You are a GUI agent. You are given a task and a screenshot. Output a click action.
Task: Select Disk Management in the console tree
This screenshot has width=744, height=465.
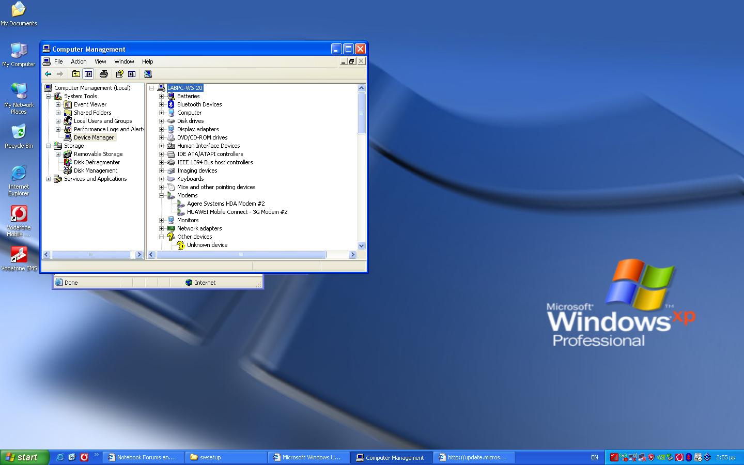pos(96,171)
